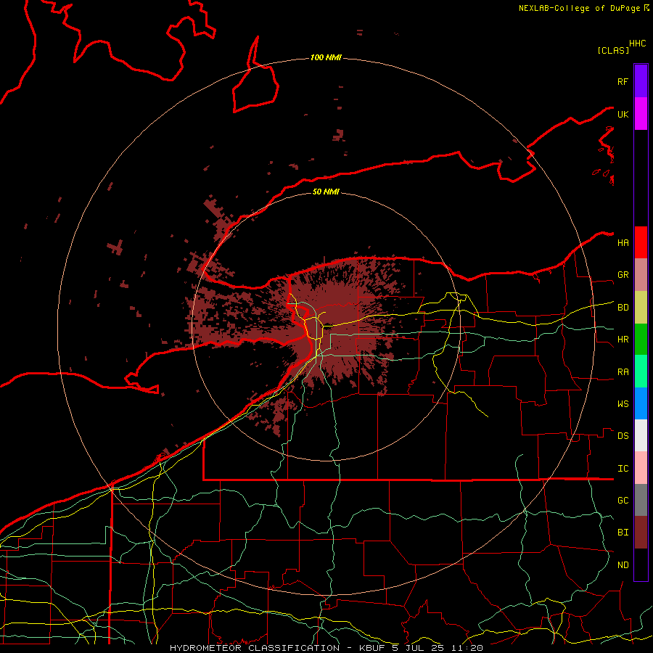This screenshot has height=653, width=653.
Task: Click the IC legend label
Action: point(623,469)
